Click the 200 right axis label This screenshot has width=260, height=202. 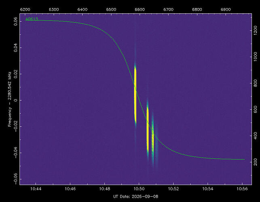pos(256,162)
